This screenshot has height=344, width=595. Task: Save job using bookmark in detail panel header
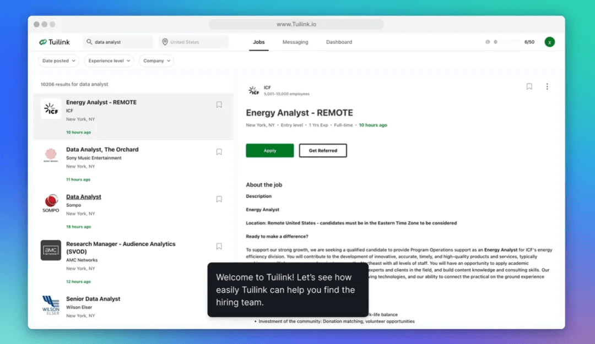[x=529, y=86]
